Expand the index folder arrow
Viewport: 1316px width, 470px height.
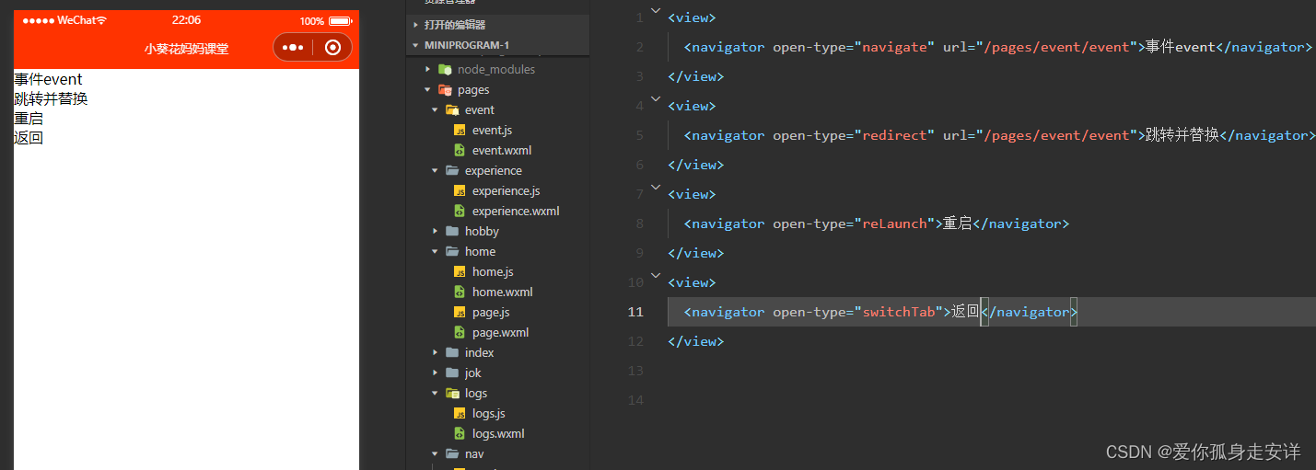436,352
